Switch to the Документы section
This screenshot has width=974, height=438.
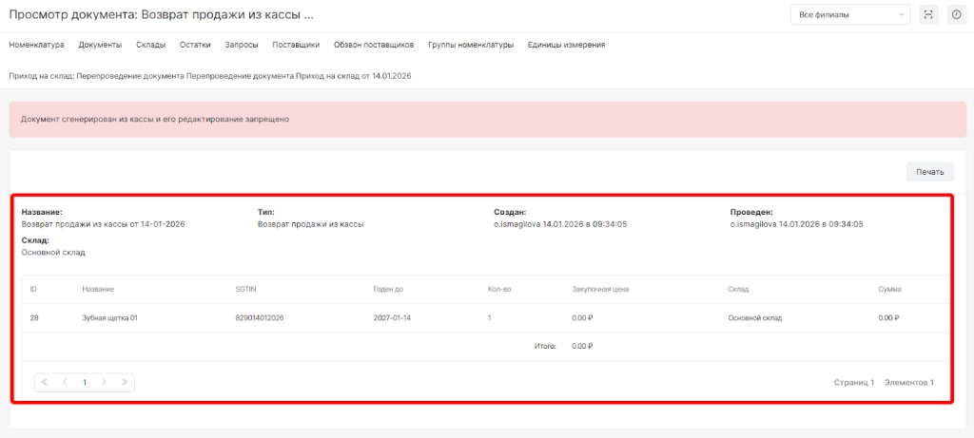tap(100, 45)
